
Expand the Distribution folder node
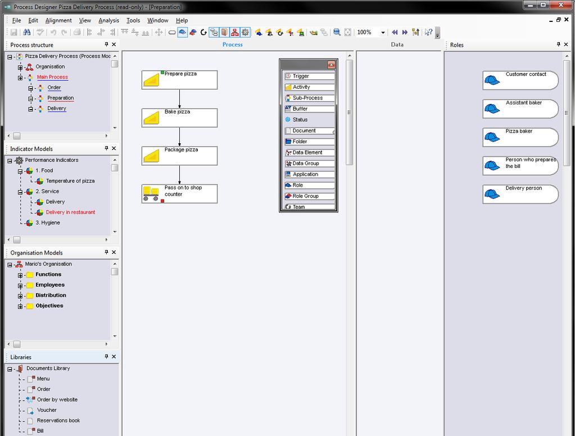20,296
